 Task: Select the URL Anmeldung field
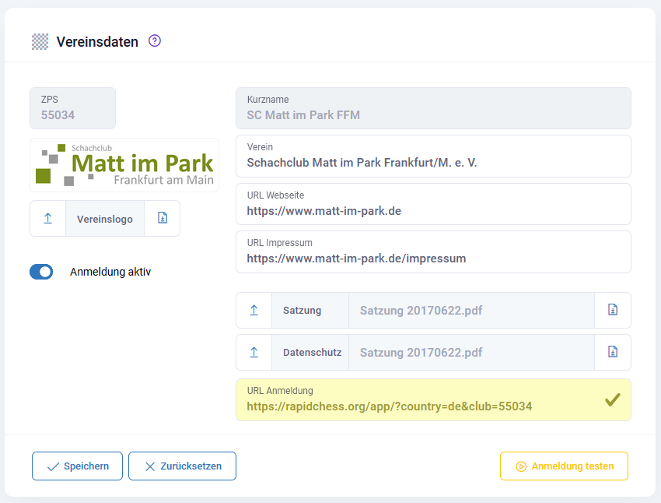tap(420, 406)
